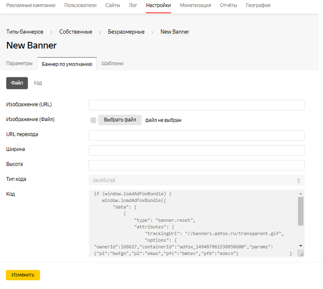Select the Код mode toggle
Image resolution: width=323 pixels, height=289 pixels.
point(38,83)
